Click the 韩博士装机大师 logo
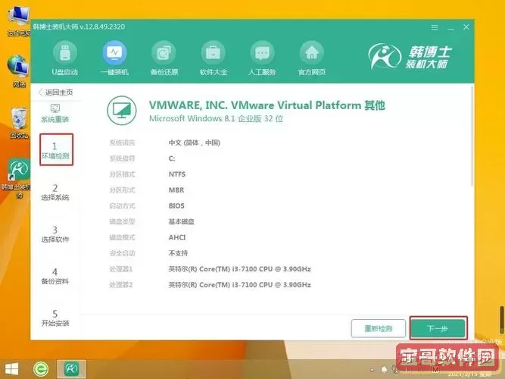 410,57
